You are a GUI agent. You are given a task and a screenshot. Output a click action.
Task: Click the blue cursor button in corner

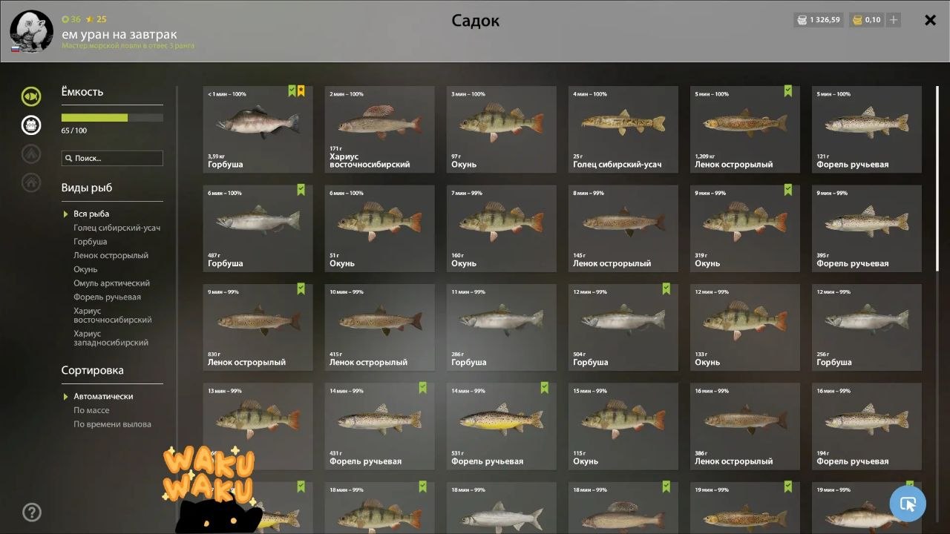pos(908,504)
